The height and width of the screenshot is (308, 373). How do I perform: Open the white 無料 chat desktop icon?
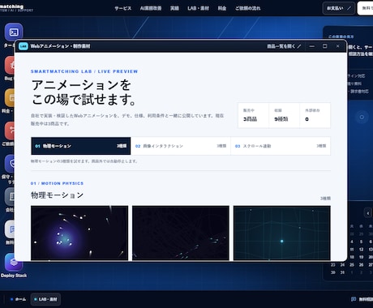pyautogui.click(x=11, y=229)
